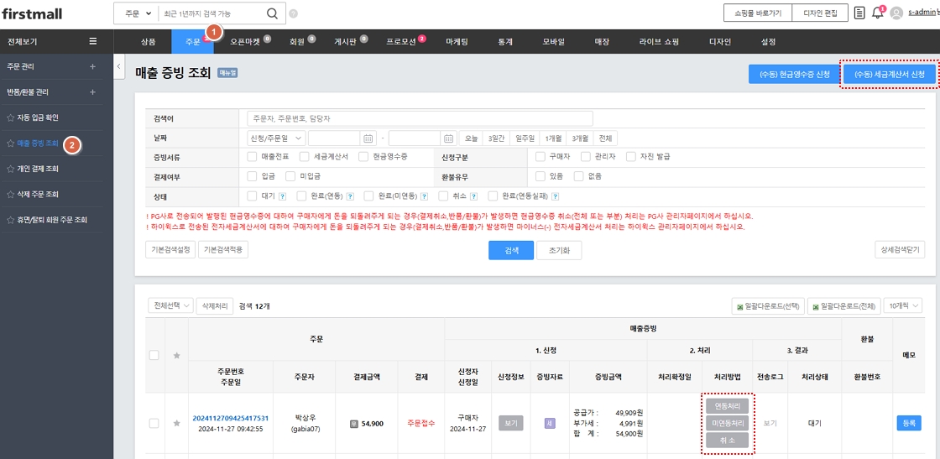
Task: Select the 1개월 date range button
Action: click(x=553, y=138)
